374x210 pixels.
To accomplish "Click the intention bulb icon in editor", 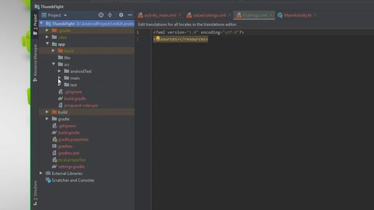I will (x=158, y=38).
